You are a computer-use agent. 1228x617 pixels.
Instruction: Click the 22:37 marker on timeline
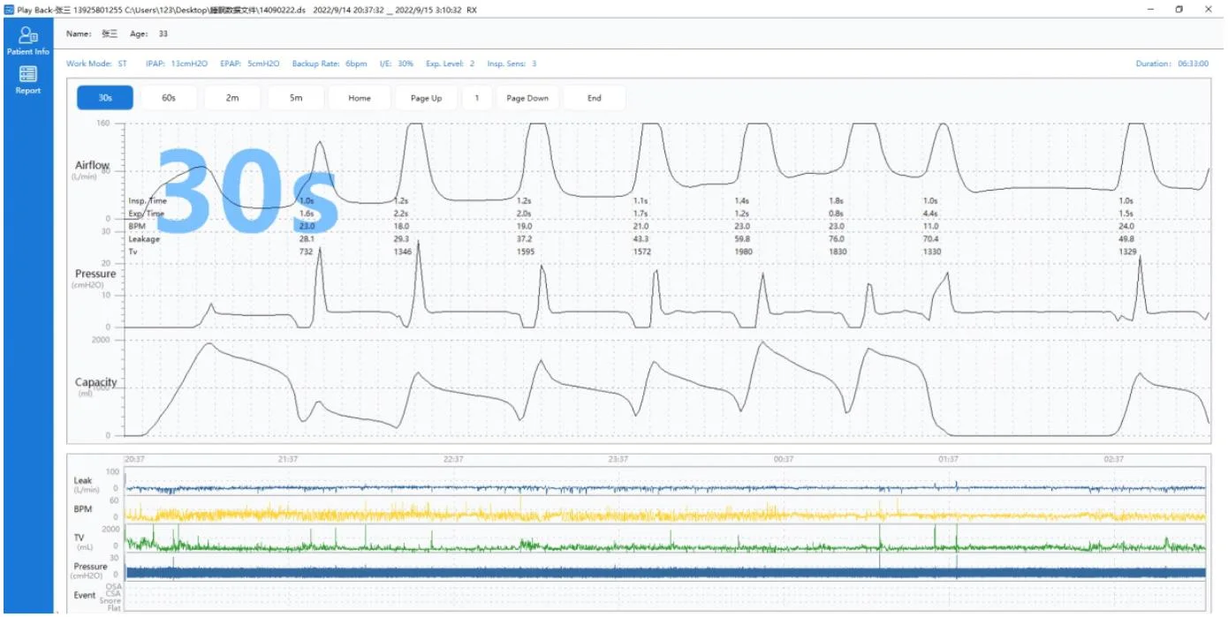pos(453,459)
